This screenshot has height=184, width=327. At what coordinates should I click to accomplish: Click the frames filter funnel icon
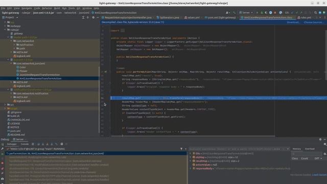click(x=181, y=149)
